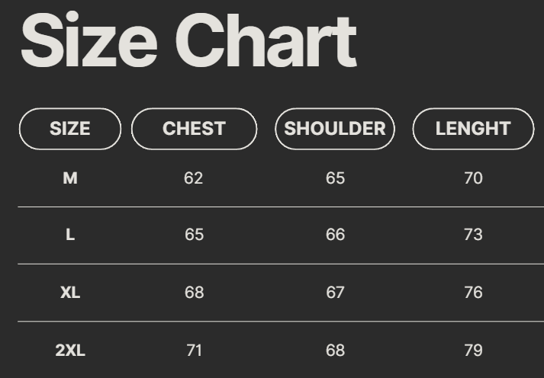Select length value 73 for size L
Image resolution: width=544 pixels, height=378 pixels.
click(473, 235)
